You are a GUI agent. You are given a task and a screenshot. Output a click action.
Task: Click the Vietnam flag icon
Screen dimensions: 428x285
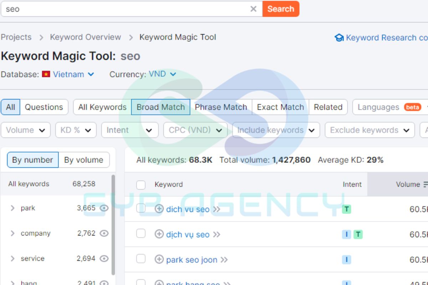click(46, 74)
